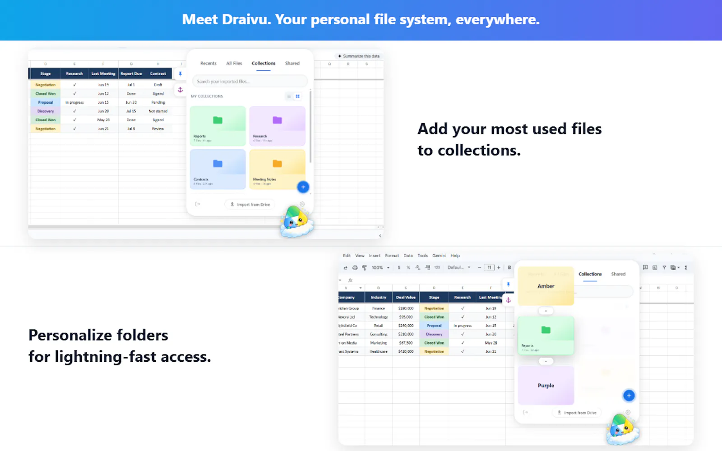The height and width of the screenshot is (451, 722).
Task: Click the pin icon in the bottom screenshot
Action: (508, 284)
